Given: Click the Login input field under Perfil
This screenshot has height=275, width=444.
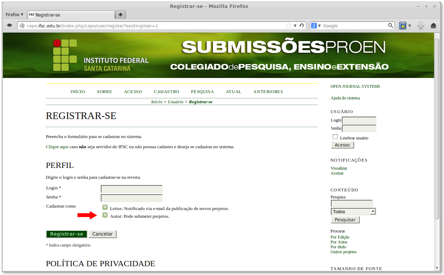Looking at the screenshot, I should click(x=131, y=189).
